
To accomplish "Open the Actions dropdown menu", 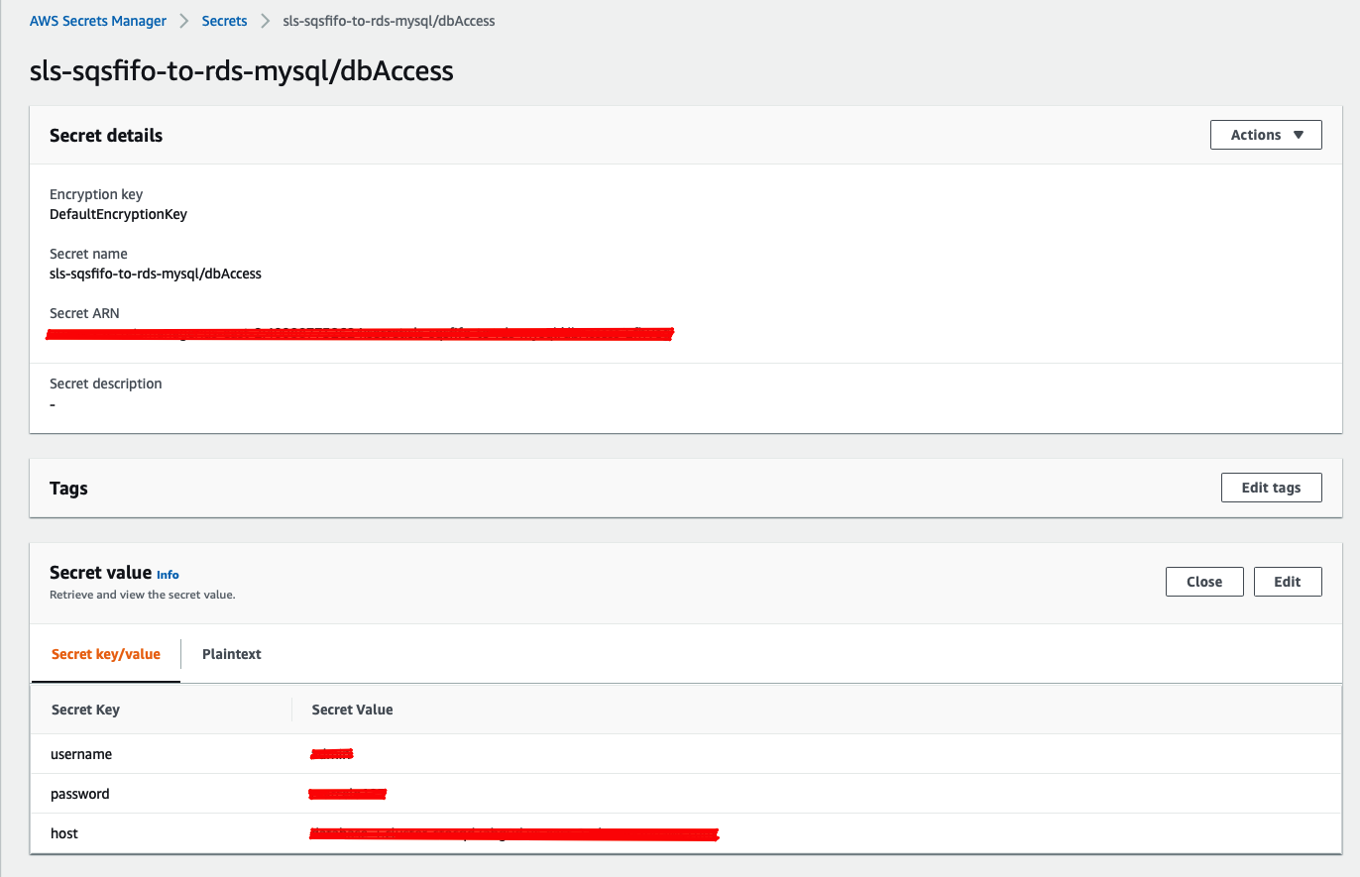I will pyautogui.click(x=1266, y=135).
